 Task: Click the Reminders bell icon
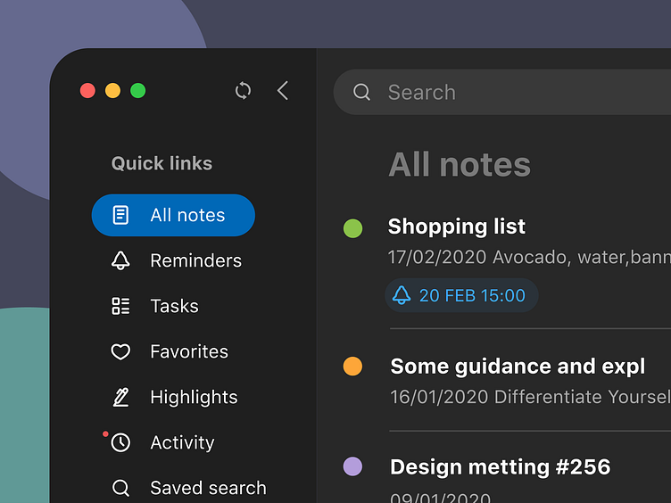(120, 260)
